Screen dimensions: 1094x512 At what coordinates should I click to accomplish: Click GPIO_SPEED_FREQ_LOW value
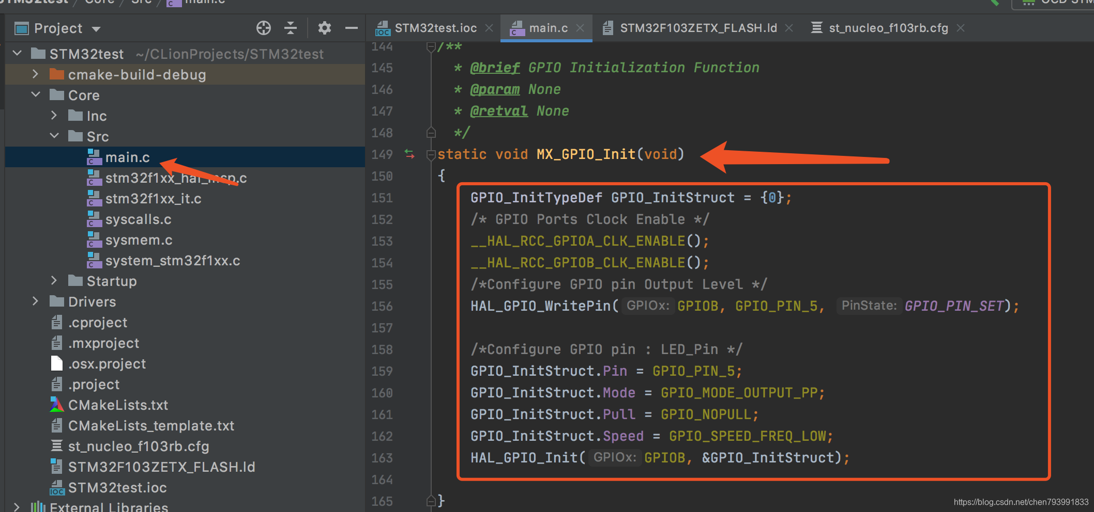click(747, 436)
